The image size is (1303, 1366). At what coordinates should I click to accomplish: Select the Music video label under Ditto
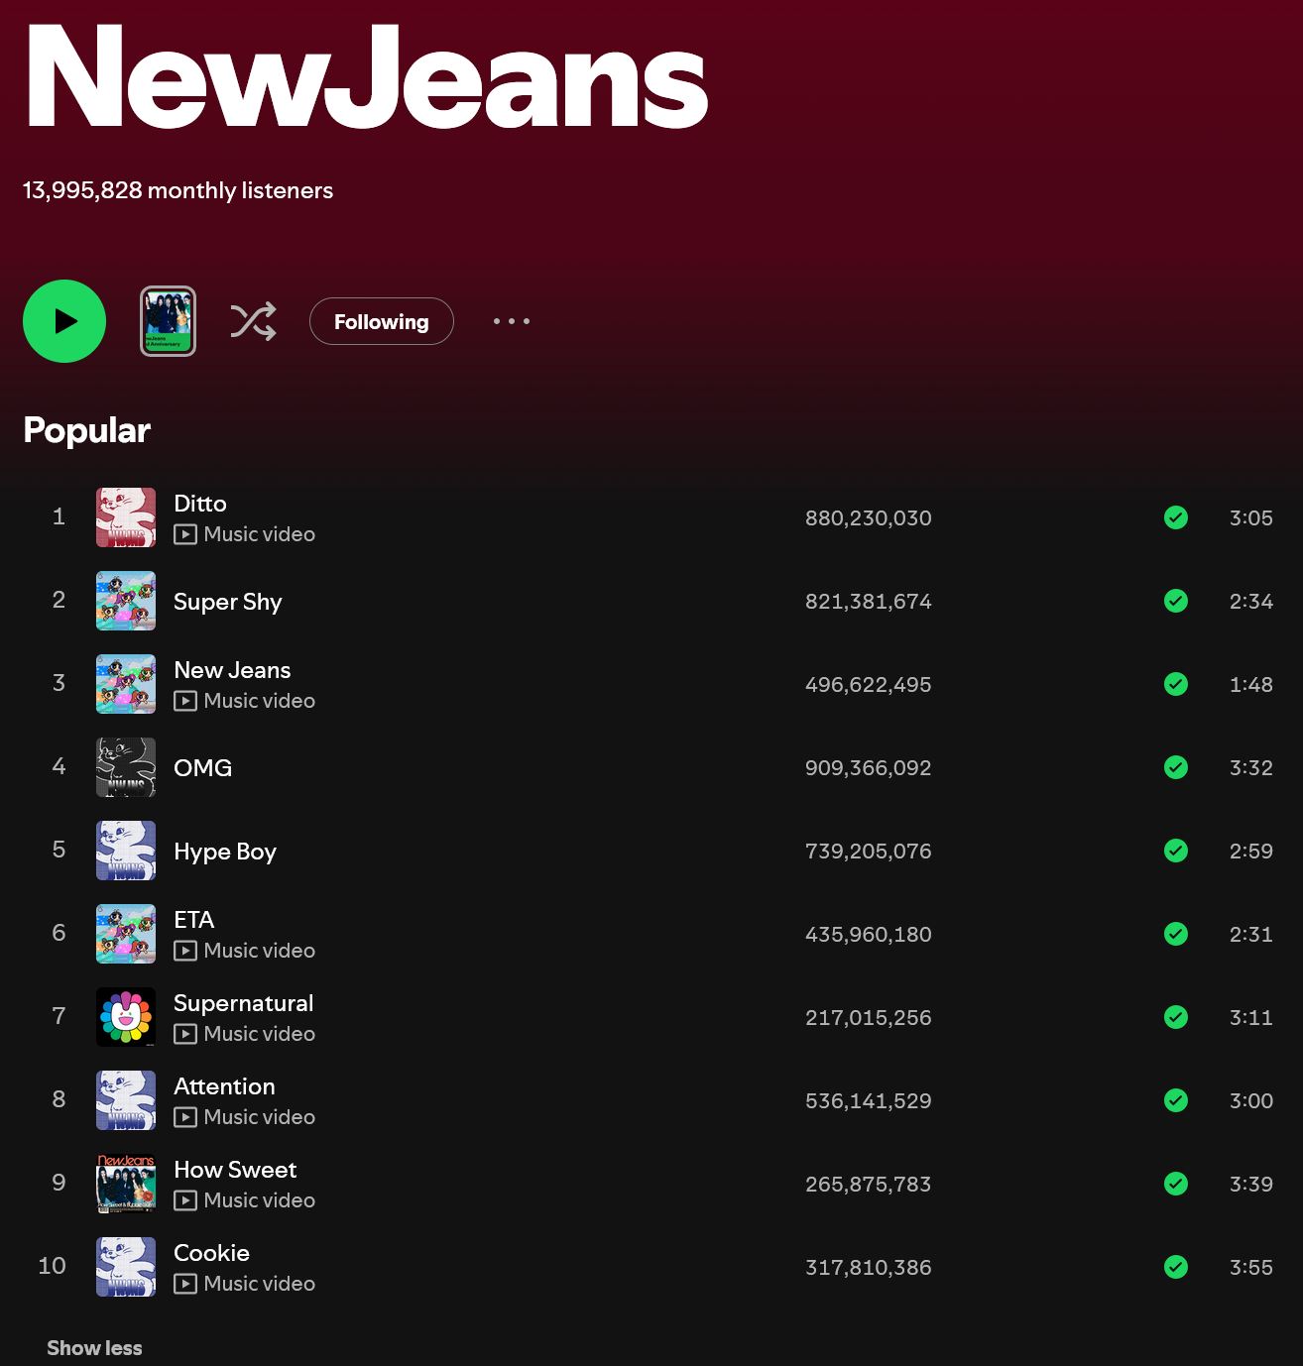pos(260,534)
